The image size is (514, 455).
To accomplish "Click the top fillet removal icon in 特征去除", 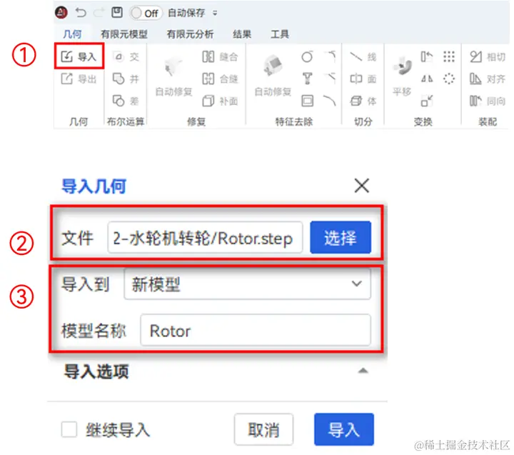I will (x=330, y=56).
